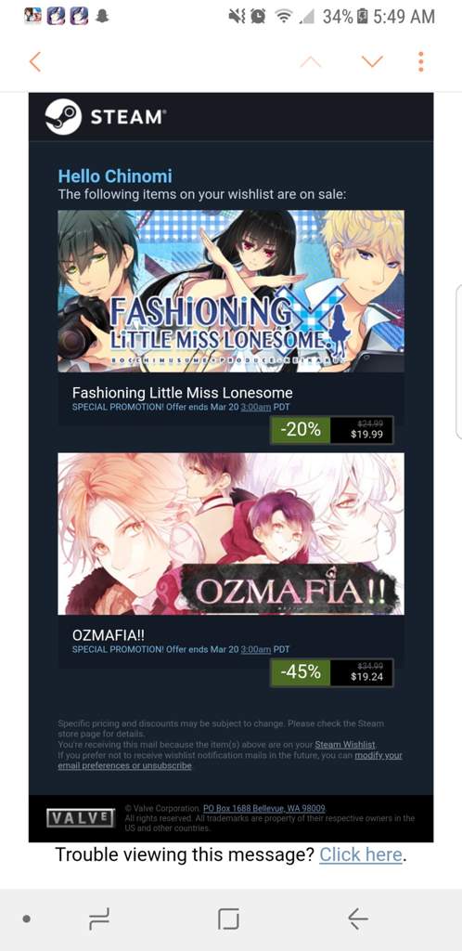
Task: Open the Steam Wishlist link
Action: (x=345, y=744)
